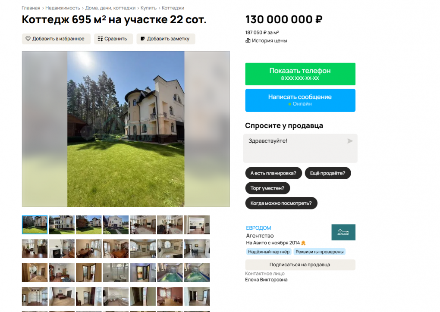Subscribe via Подписаться на продавца
This screenshot has width=440, height=312.
pyautogui.click(x=300, y=265)
